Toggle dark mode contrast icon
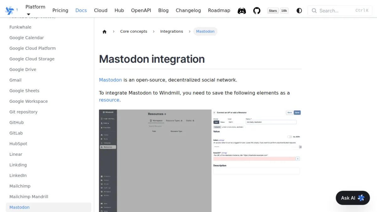 point(299,11)
